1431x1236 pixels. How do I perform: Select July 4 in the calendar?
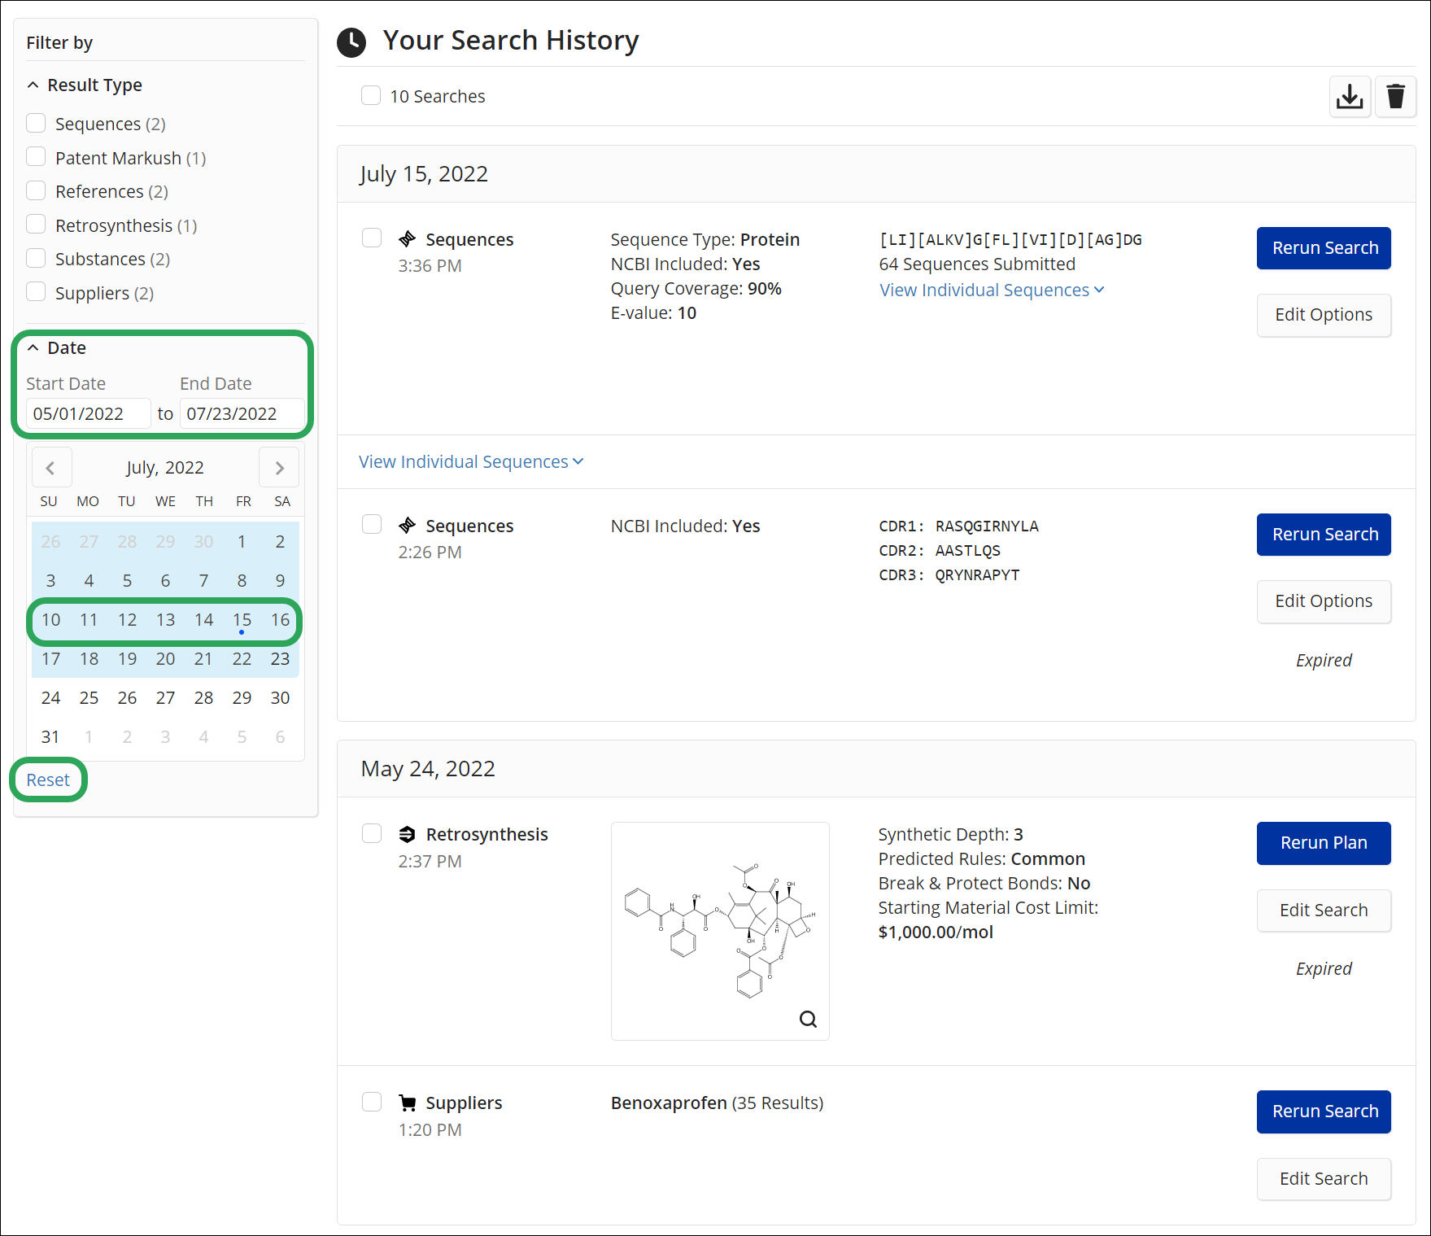click(89, 581)
